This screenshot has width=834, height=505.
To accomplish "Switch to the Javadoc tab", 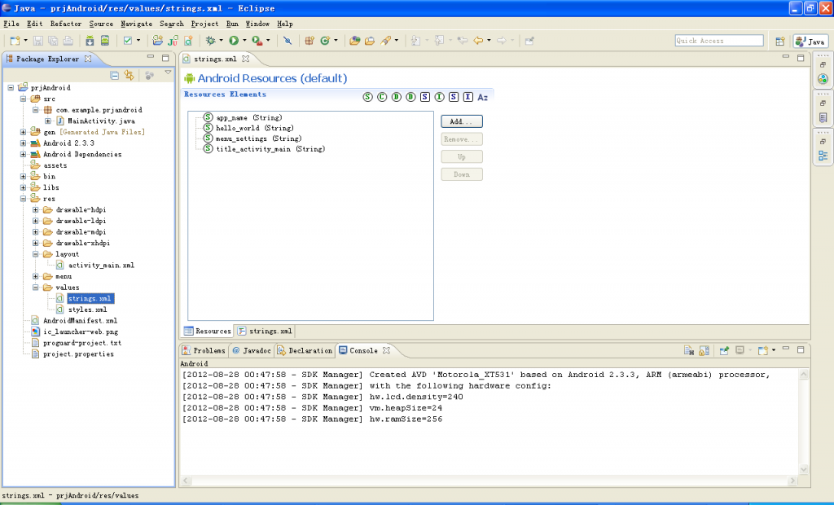I will pos(252,350).
